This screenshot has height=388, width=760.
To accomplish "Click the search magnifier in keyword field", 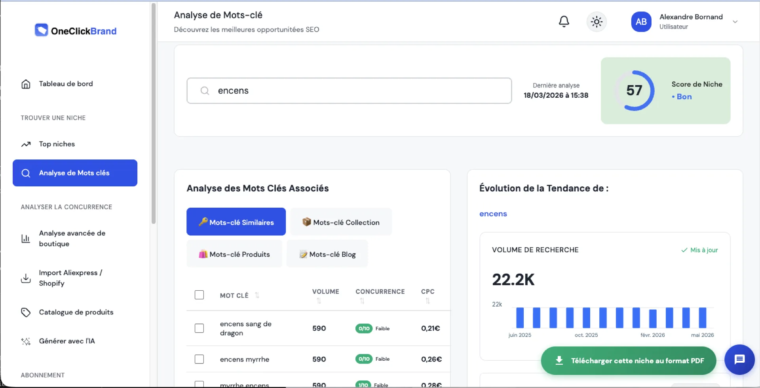I will coord(205,91).
